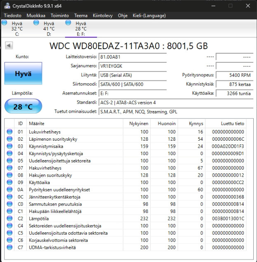Select the D: drive tab at 41 °C
The image size is (257, 262).
pyautogui.click(x=49, y=29)
